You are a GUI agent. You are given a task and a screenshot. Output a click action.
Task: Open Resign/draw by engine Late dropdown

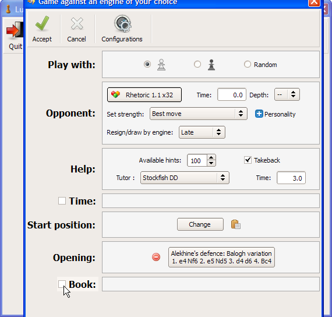pyautogui.click(x=202, y=132)
